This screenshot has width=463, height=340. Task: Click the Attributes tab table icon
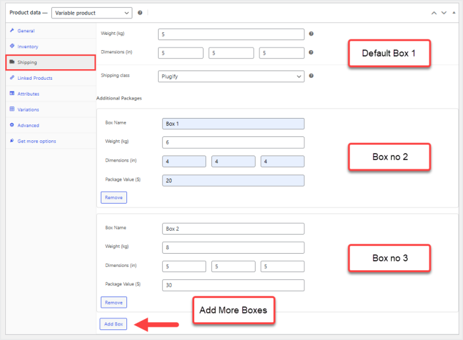click(12, 94)
